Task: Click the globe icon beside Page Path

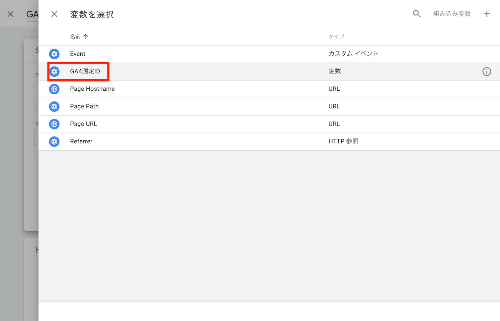Action: [54, 107]
